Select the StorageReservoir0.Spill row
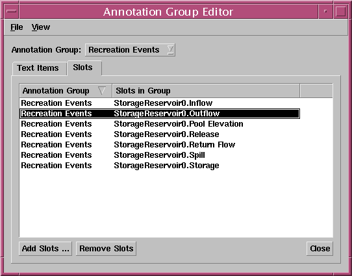This screenshot has width=352, height=276. [160, 155]
